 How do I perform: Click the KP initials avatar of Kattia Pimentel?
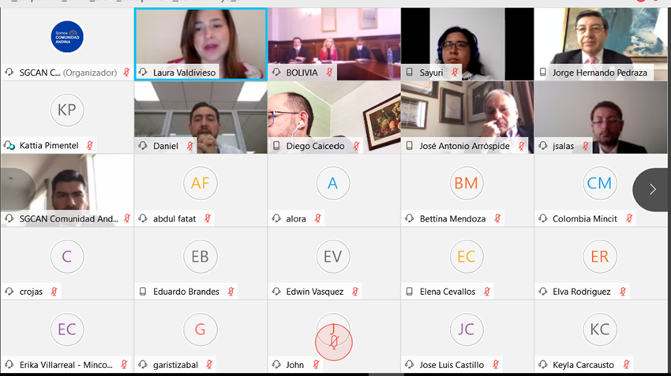(67, 110)
